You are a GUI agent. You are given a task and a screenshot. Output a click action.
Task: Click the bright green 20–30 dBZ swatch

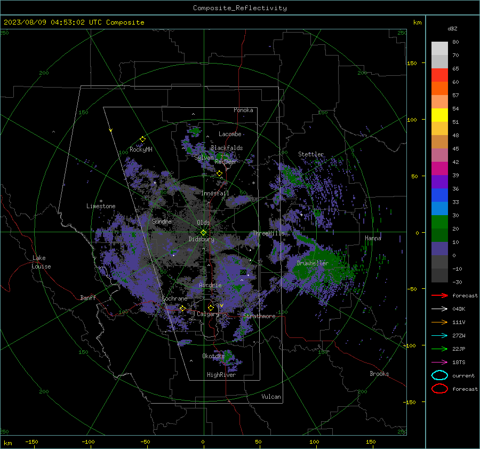coord(439,222)
